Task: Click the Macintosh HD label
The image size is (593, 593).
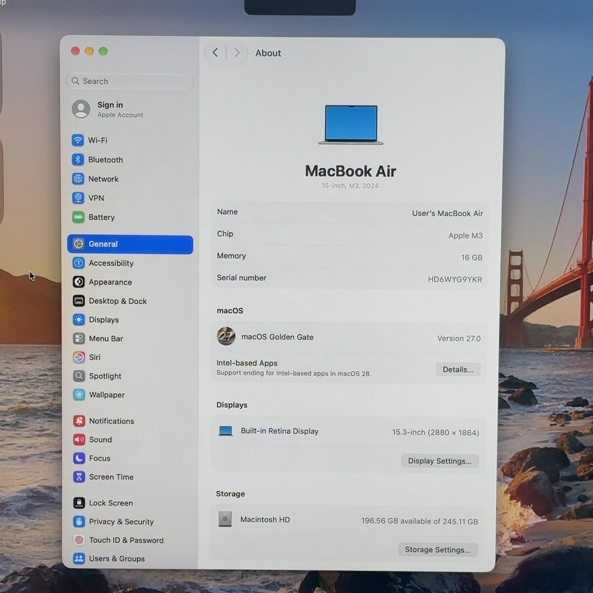Action: click(x=265, y=519)
